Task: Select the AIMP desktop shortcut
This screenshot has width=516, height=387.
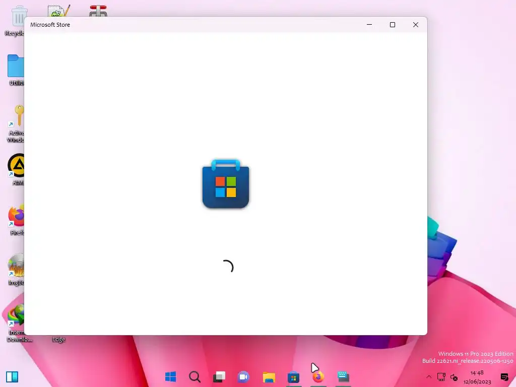Action: [16, 169]
